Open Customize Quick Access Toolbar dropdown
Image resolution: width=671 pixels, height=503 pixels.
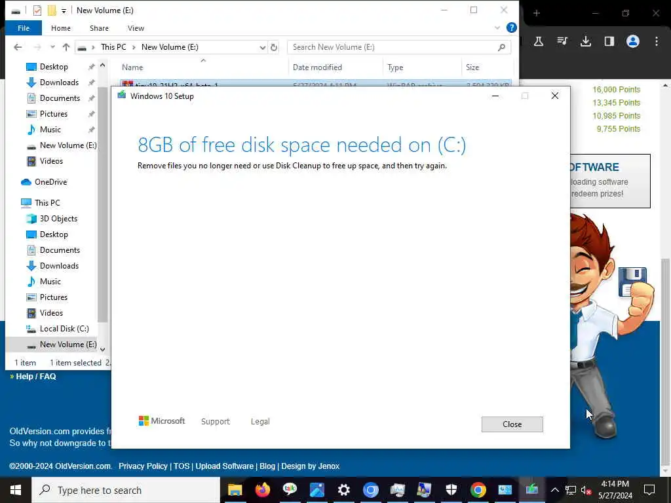coord(64,10)
